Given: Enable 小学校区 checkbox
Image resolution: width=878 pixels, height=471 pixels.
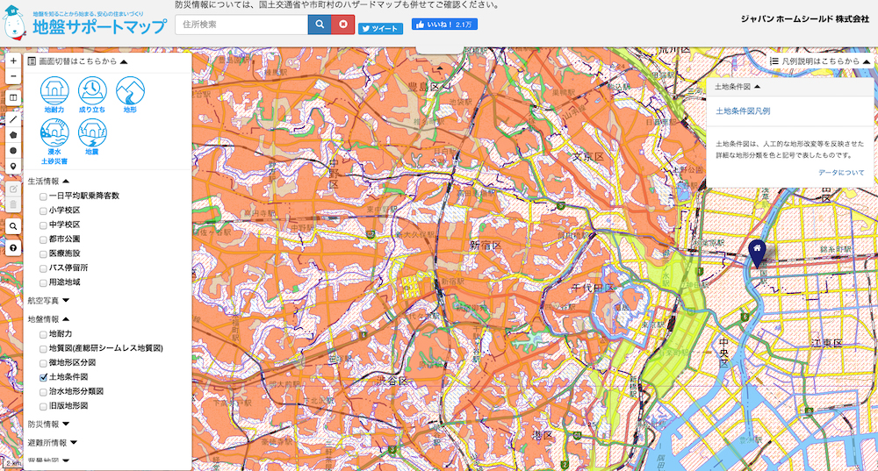Looking at the screenshot, I should click(43, 211).
